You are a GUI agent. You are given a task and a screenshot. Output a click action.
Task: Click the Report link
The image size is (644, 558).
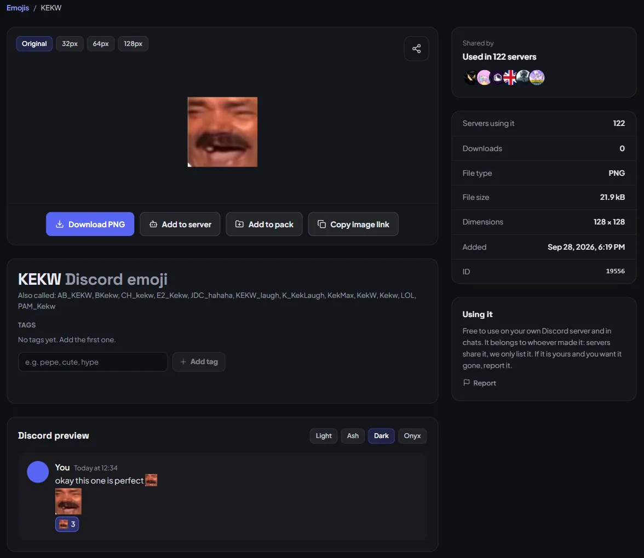pyautogui.click(x=480, y=383)
